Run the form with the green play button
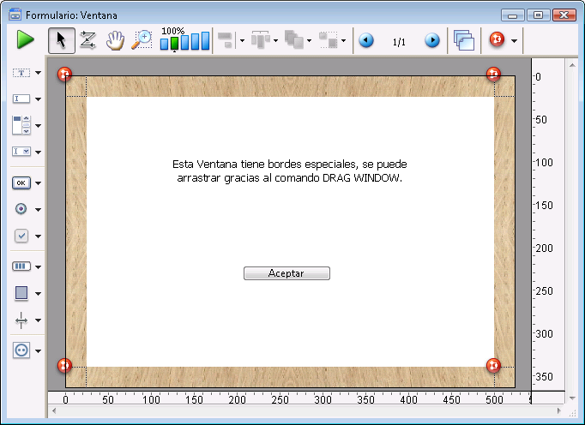 tap(25, 39)
